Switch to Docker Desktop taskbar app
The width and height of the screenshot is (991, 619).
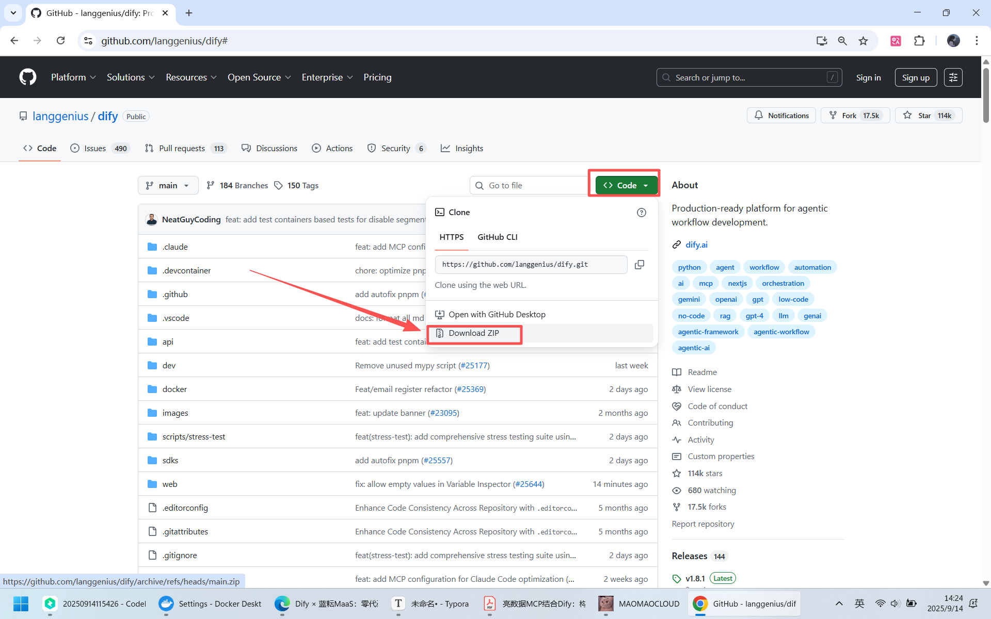pos(210,604)
